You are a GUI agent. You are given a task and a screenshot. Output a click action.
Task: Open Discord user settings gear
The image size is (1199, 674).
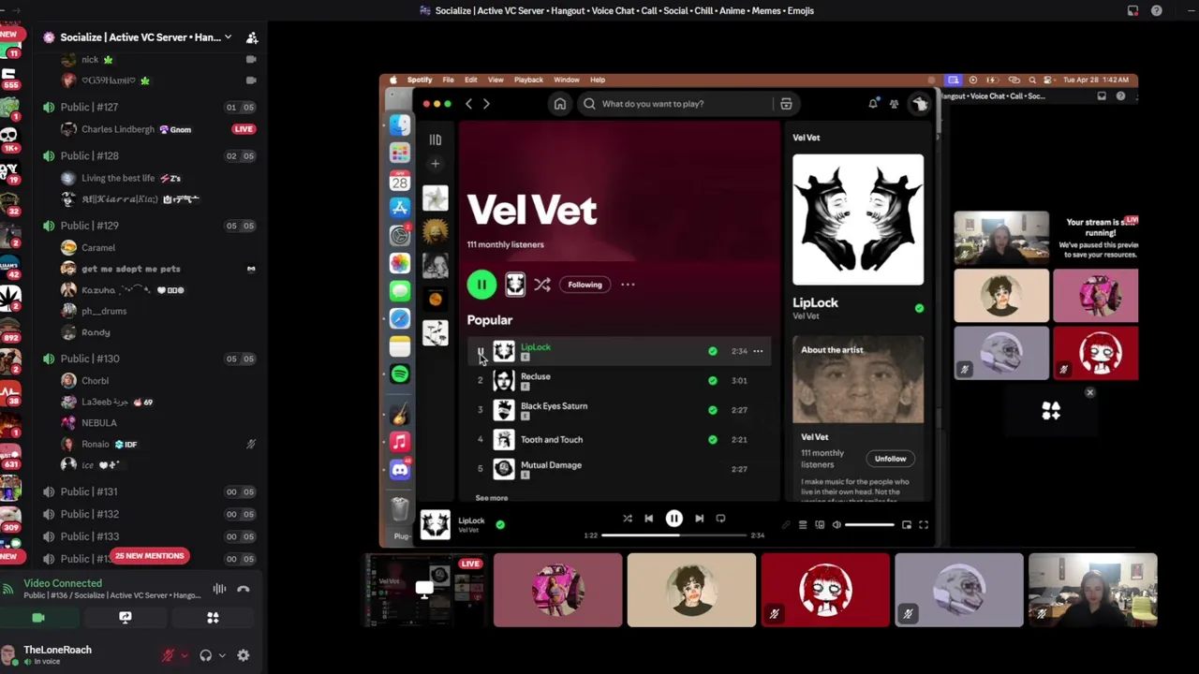point(244,655)
